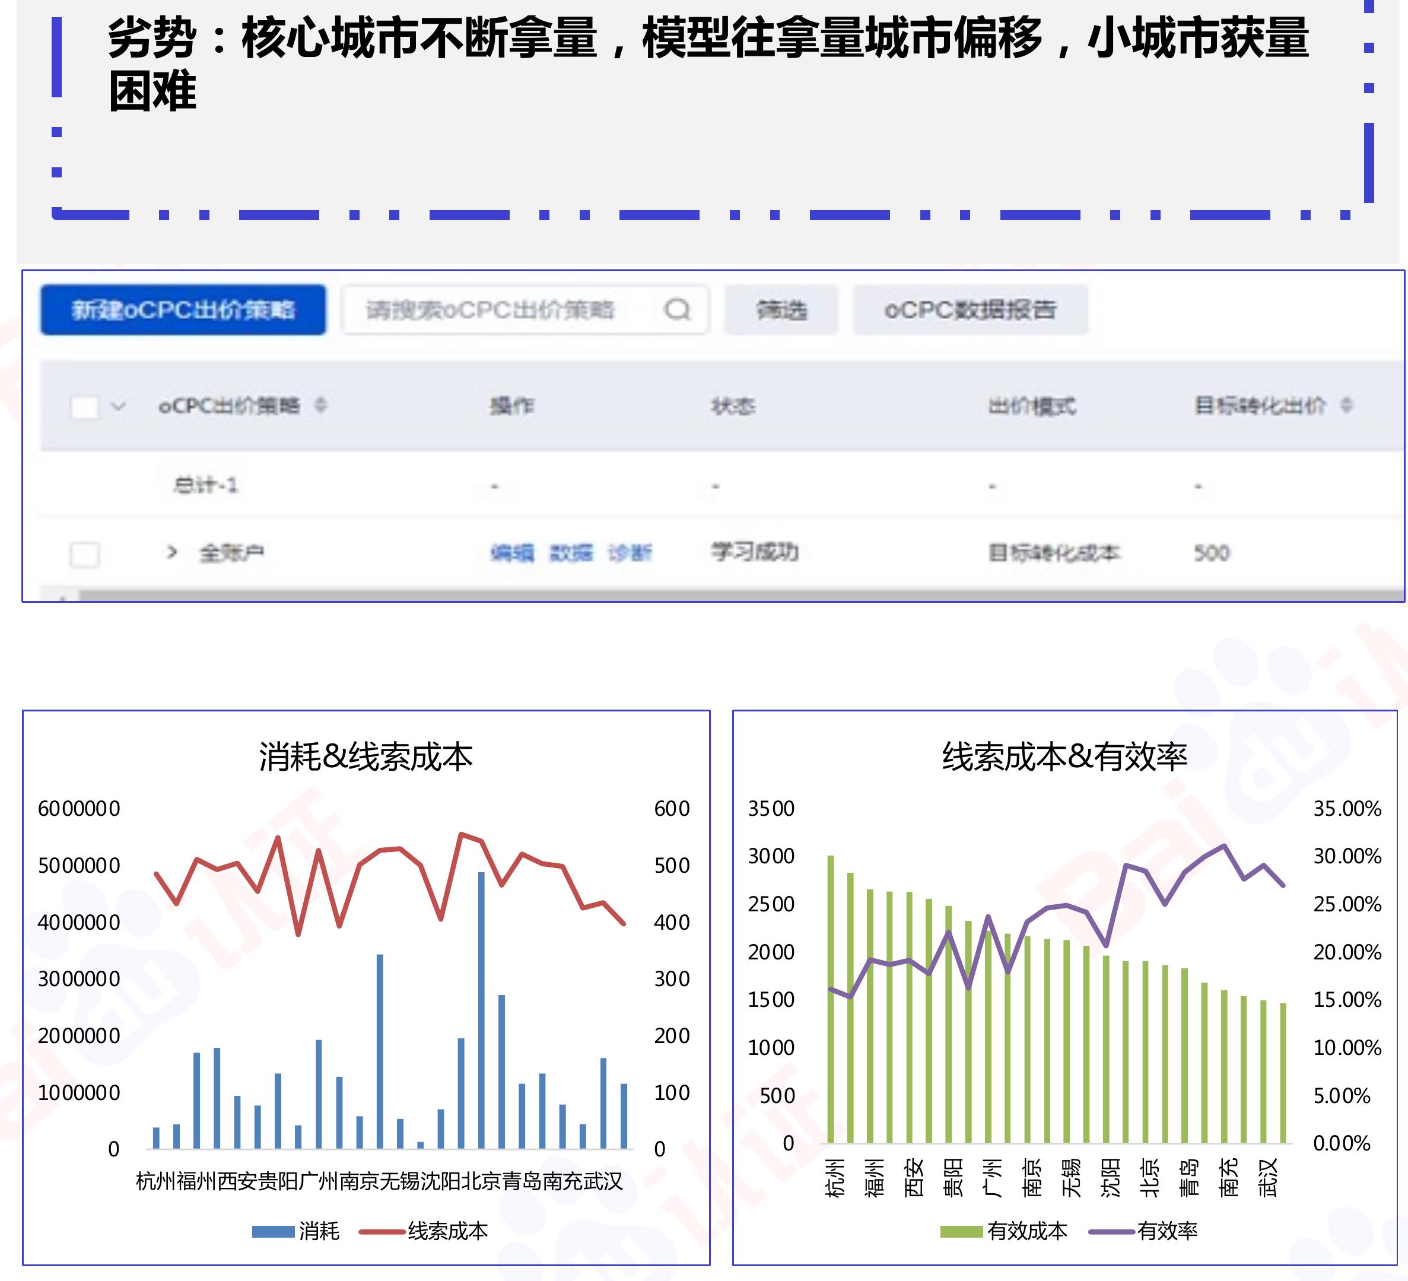
Task: Open the 筛选 filter button
Action: point(781,310)
